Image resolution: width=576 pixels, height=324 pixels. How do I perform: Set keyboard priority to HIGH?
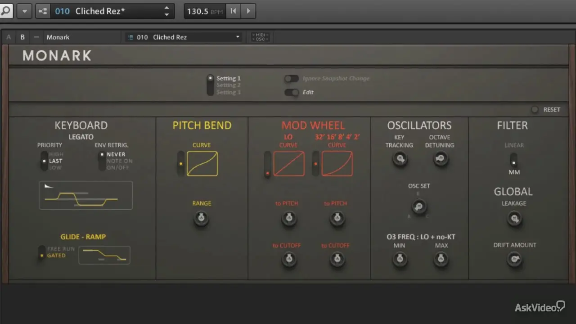pos(56,154)
